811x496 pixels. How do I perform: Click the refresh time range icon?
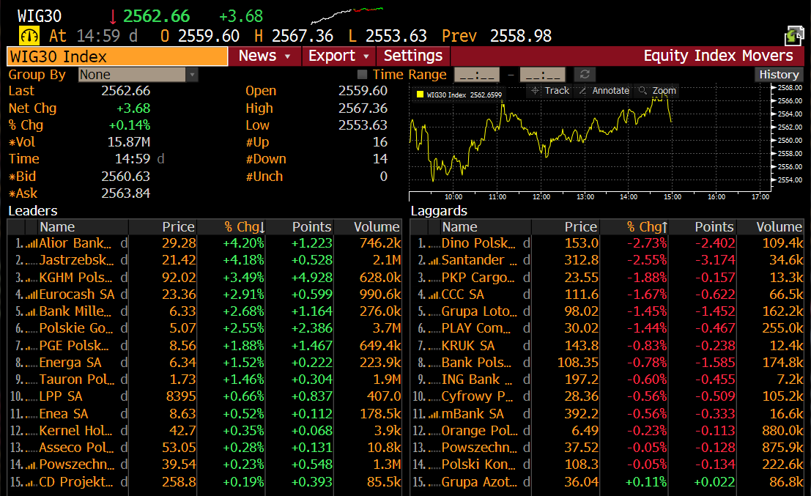[x=585, y=75]
